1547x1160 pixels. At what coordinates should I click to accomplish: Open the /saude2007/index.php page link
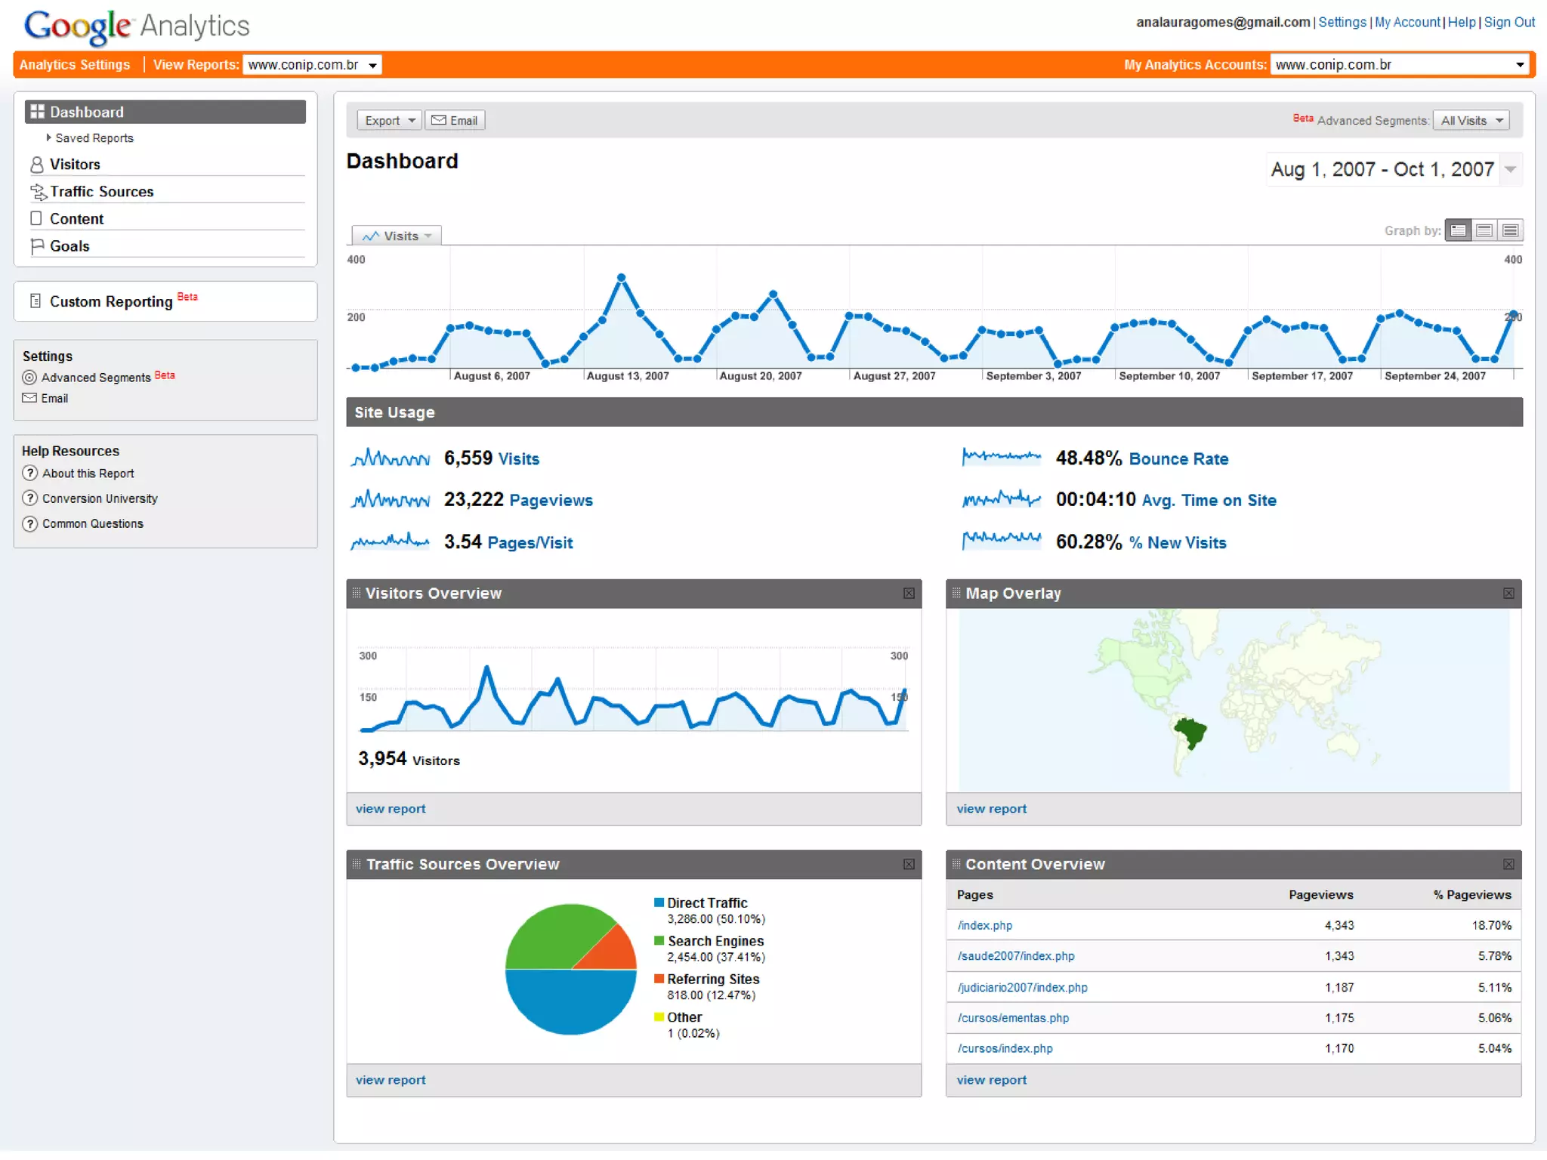pos(1015,956)
